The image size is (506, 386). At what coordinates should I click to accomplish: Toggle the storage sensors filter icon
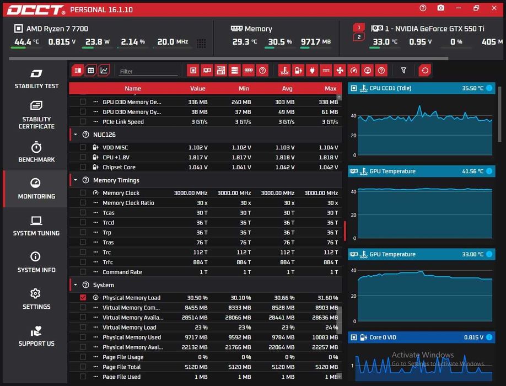[235, 71]
